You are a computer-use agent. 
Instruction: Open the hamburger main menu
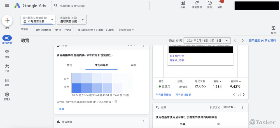pos(7,6)
